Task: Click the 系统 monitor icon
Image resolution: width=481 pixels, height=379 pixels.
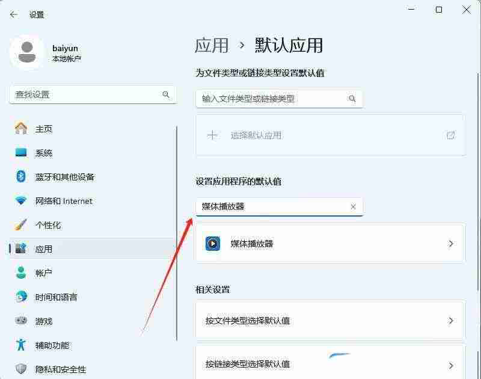Action: (x=21, y=153)
